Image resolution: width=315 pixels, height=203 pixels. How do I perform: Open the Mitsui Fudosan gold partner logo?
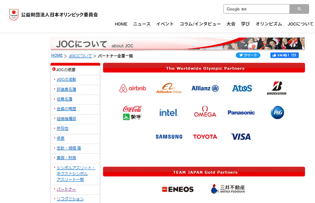click(x=228, y=189)
